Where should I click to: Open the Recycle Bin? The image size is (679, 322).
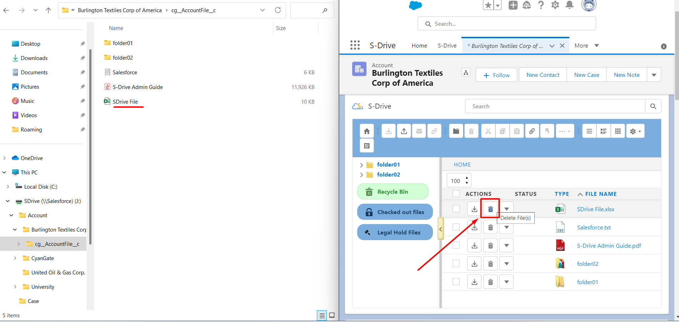(x=393, y=192)
